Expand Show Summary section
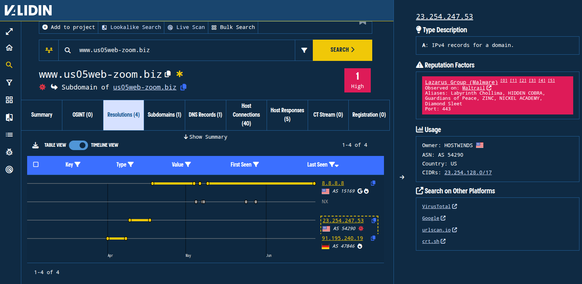The height and width of the screenshot is (284, 582). pos(205,137)
